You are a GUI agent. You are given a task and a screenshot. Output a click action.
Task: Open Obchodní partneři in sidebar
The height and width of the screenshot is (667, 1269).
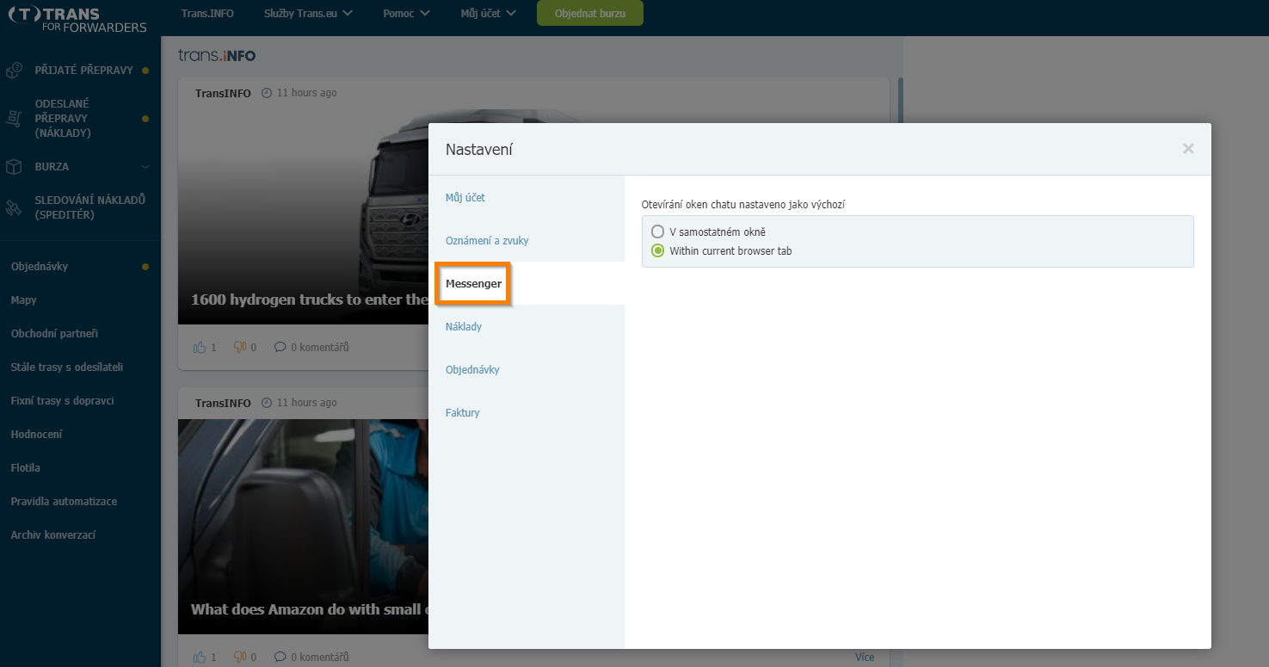[53, 334]
